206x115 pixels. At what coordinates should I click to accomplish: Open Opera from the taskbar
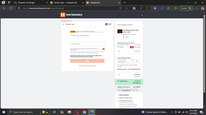(x=77, y=112)
